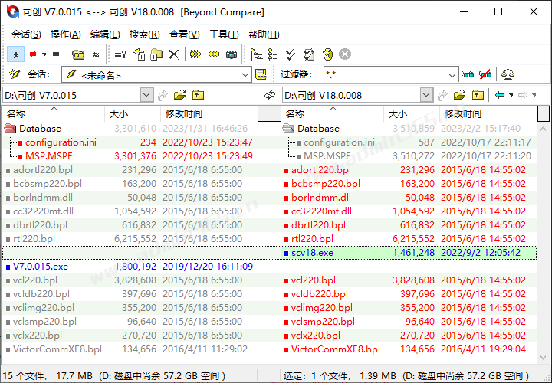Screen dimensions: 552x383
Task: Click the right pane Up One Level icon
Action: [x=478, y=95]
